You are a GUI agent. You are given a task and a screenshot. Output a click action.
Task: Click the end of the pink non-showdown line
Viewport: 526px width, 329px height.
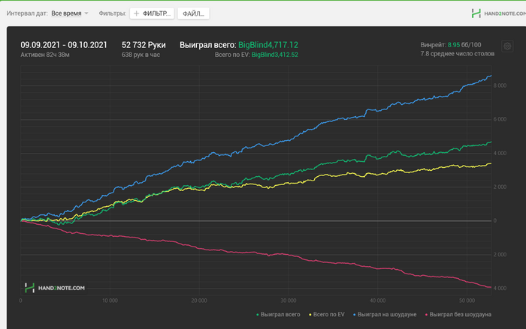(x=491, y=287)
